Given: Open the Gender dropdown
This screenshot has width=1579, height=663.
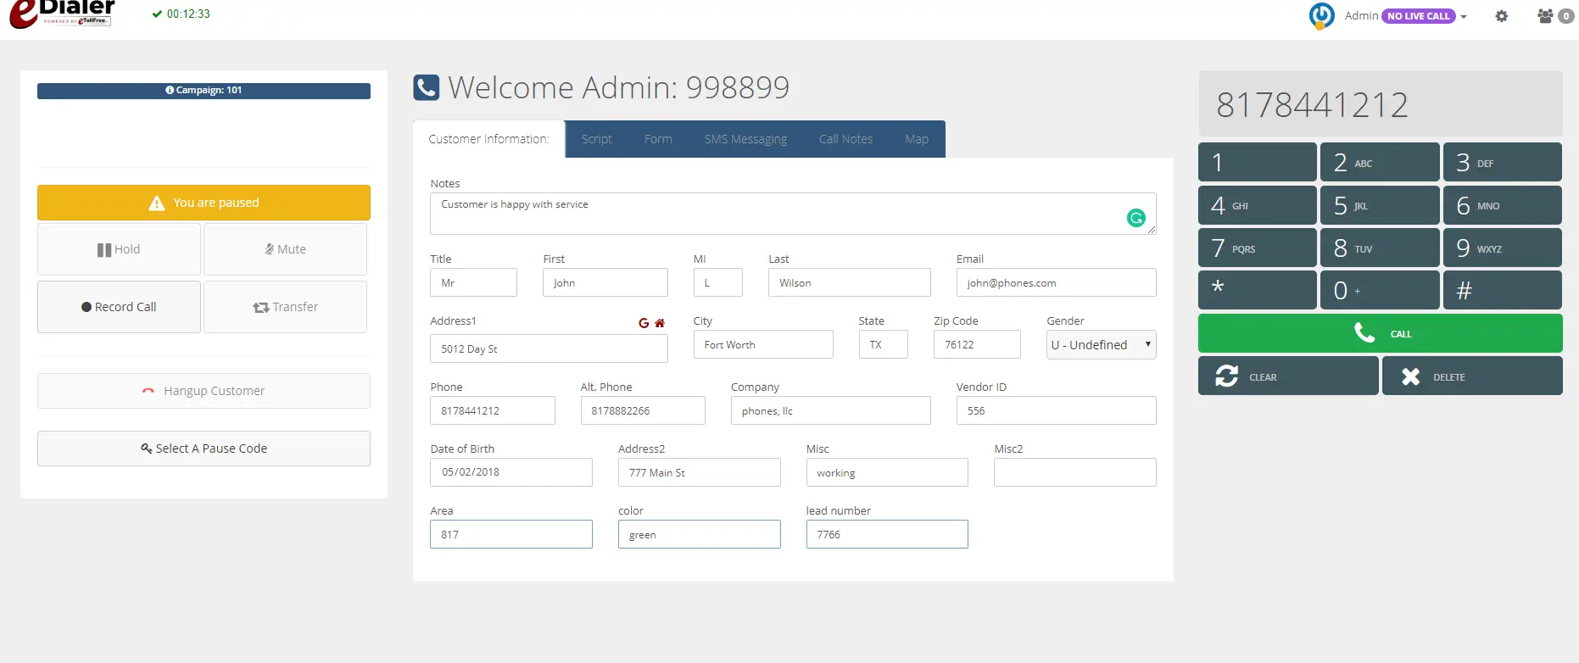Looking at the screenshot, I should 1100,345.
